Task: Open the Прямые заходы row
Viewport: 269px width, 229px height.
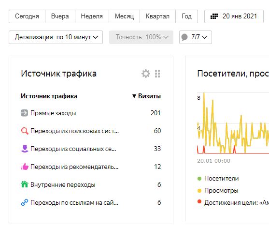Action: click(91, 113)
